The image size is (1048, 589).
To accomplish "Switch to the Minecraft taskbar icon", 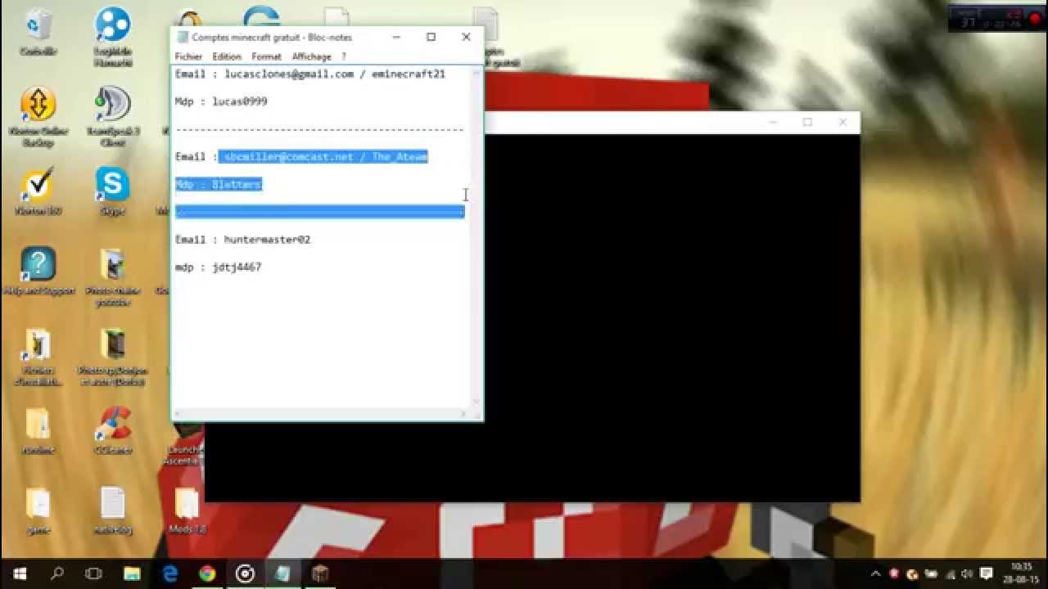I will (x=320, y=573).
